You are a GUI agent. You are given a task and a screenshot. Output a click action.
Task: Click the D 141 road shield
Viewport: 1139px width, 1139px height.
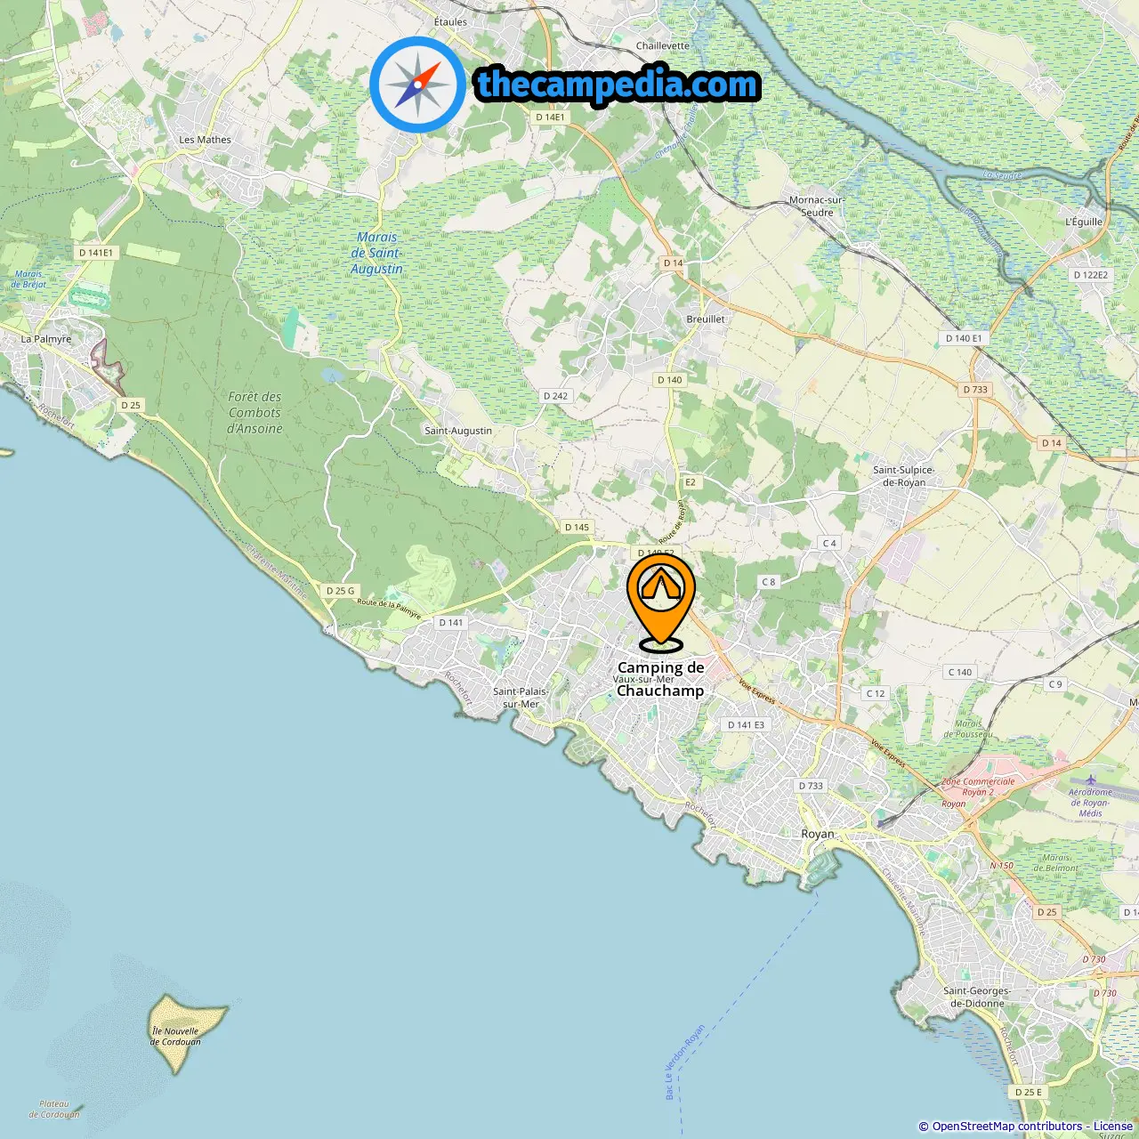click(x=451, y=623)
